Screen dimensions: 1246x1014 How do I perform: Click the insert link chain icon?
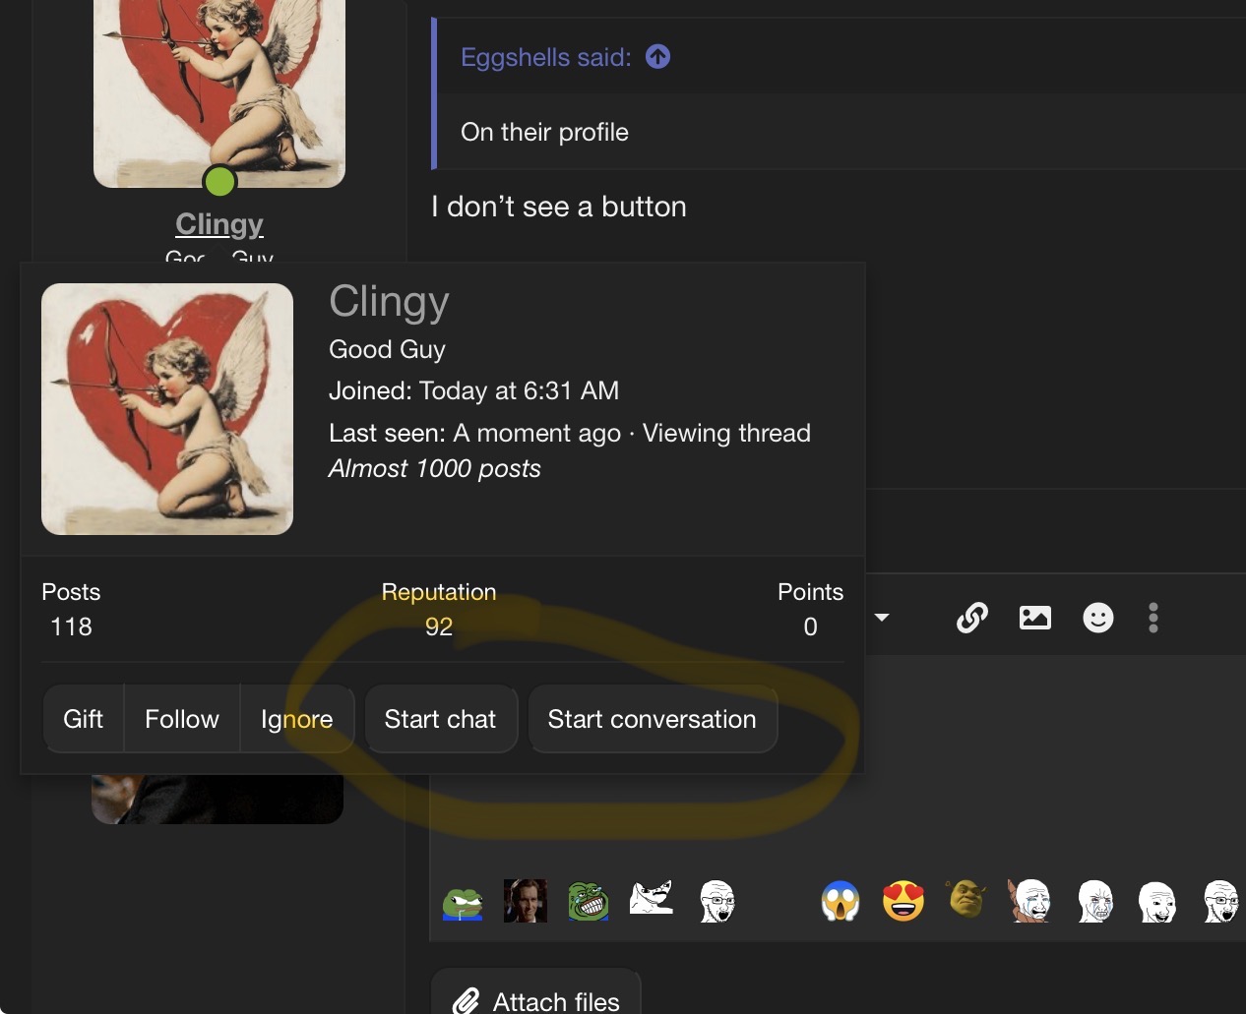tap(971, 618)
